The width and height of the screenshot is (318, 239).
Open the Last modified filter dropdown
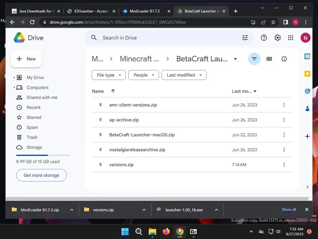pos(184,75)
